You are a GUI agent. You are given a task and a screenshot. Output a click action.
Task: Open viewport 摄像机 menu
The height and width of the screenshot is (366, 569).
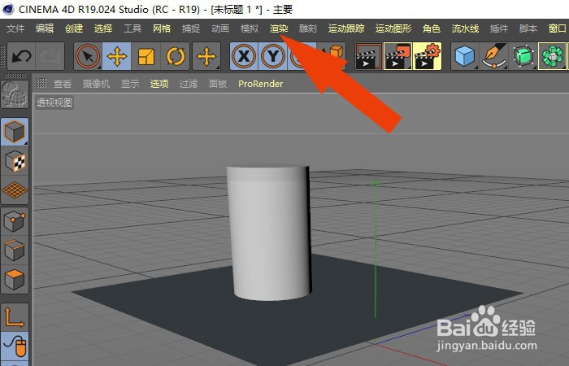[96, 84]
